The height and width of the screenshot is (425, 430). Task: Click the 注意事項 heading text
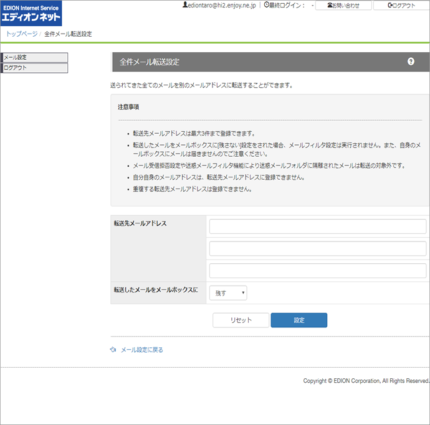click(x=128, y=107)
